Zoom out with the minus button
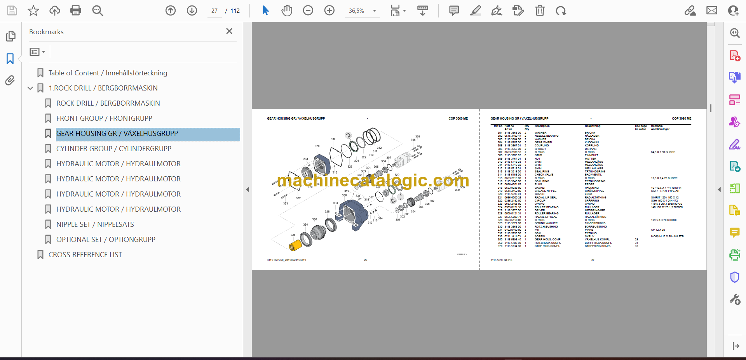Viewport: 746px width, 360px height. click(x=308, y=10)
